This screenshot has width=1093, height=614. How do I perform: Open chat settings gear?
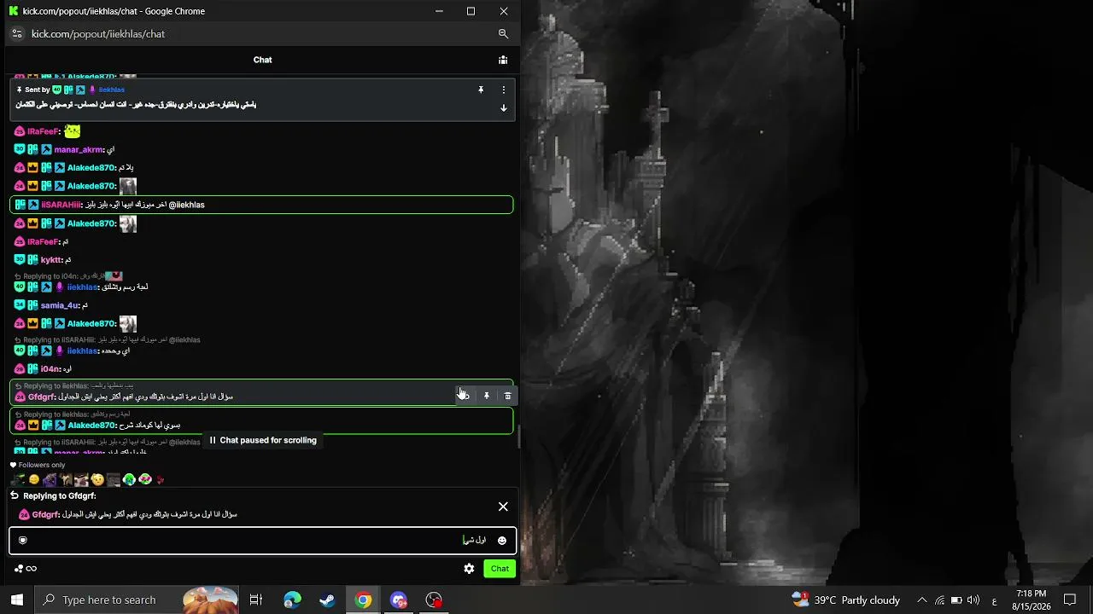pyautogui.click(x=469, y=569)
